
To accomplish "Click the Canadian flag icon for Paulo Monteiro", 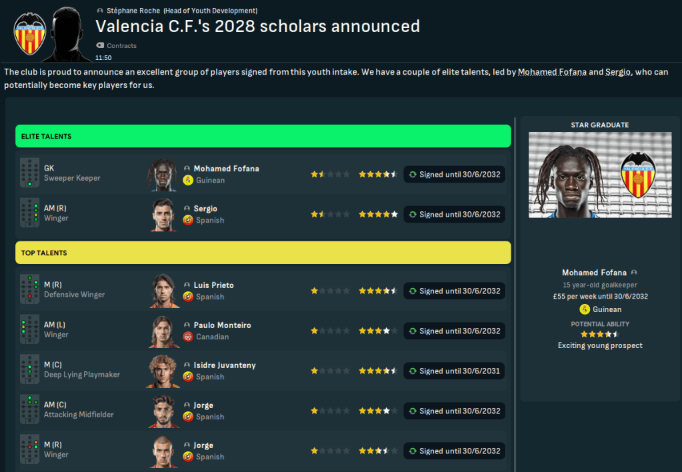I will (x=188, y=337).
